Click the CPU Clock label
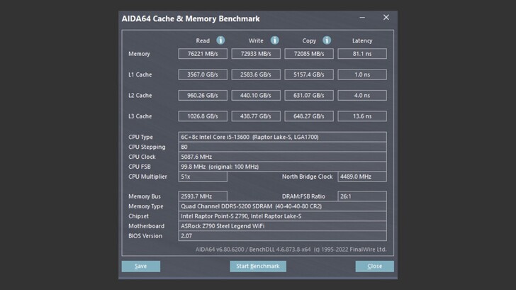 tap(142, 157)
